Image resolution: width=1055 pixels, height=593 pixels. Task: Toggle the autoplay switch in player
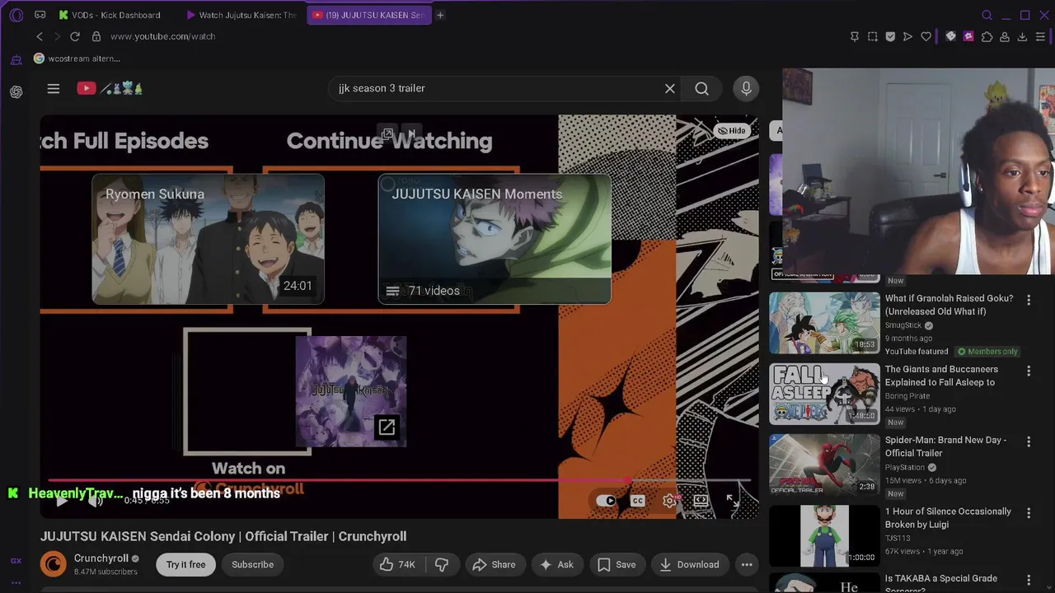[606, 500]
